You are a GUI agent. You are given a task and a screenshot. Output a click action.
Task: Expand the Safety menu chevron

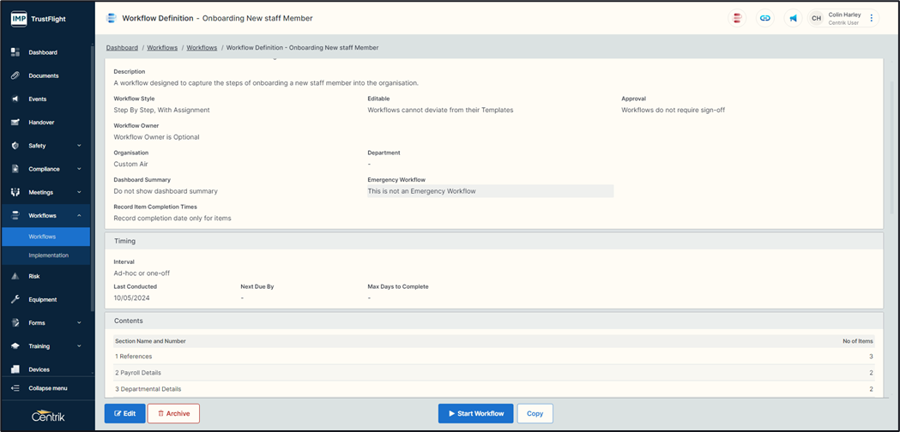click(79, 146)
